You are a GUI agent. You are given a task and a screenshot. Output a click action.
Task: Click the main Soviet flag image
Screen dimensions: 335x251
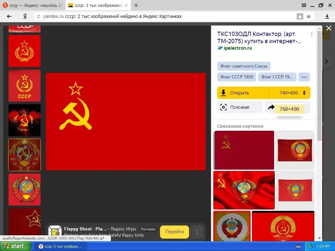coord(126,122)
